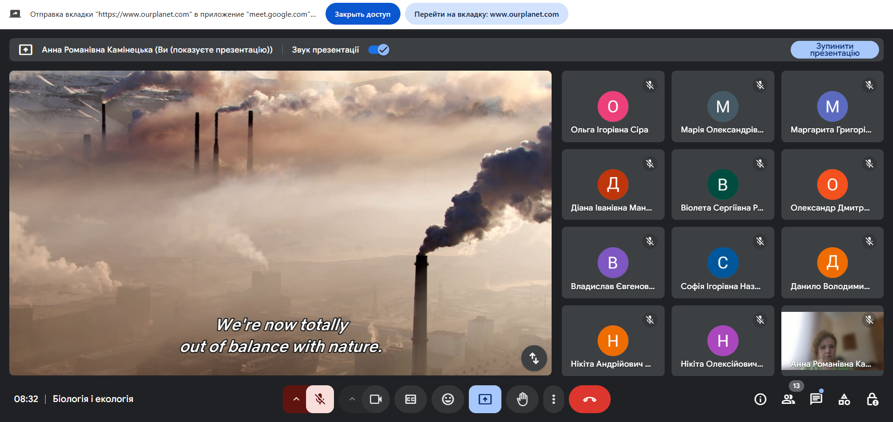Screen dimensions: 893x422
Task: Click the blue present screen button
Action: click(485, 399)
